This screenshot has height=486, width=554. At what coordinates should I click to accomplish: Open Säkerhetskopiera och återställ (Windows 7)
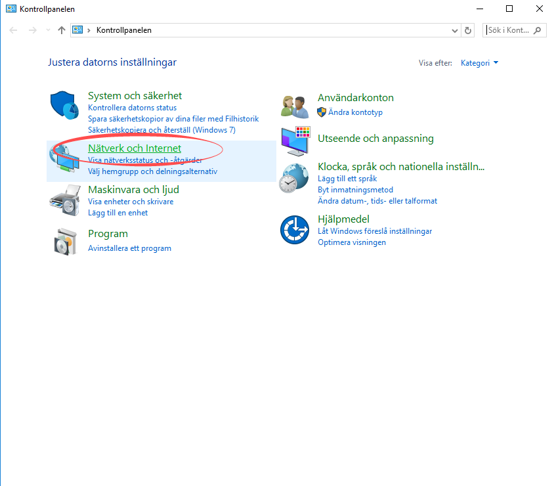click(x=162, y=130)
